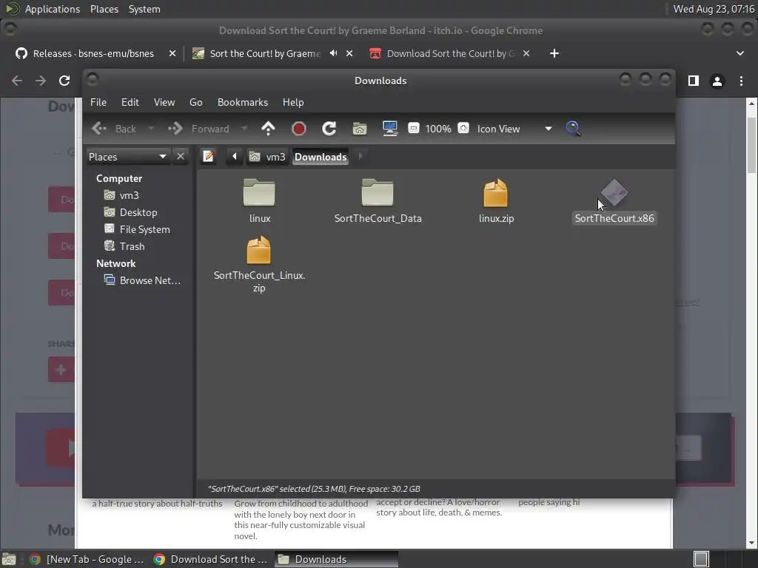Go up to the parent folder in the Downloads file manager
This screenshot has height=568, width=758.
click(268, 129)
